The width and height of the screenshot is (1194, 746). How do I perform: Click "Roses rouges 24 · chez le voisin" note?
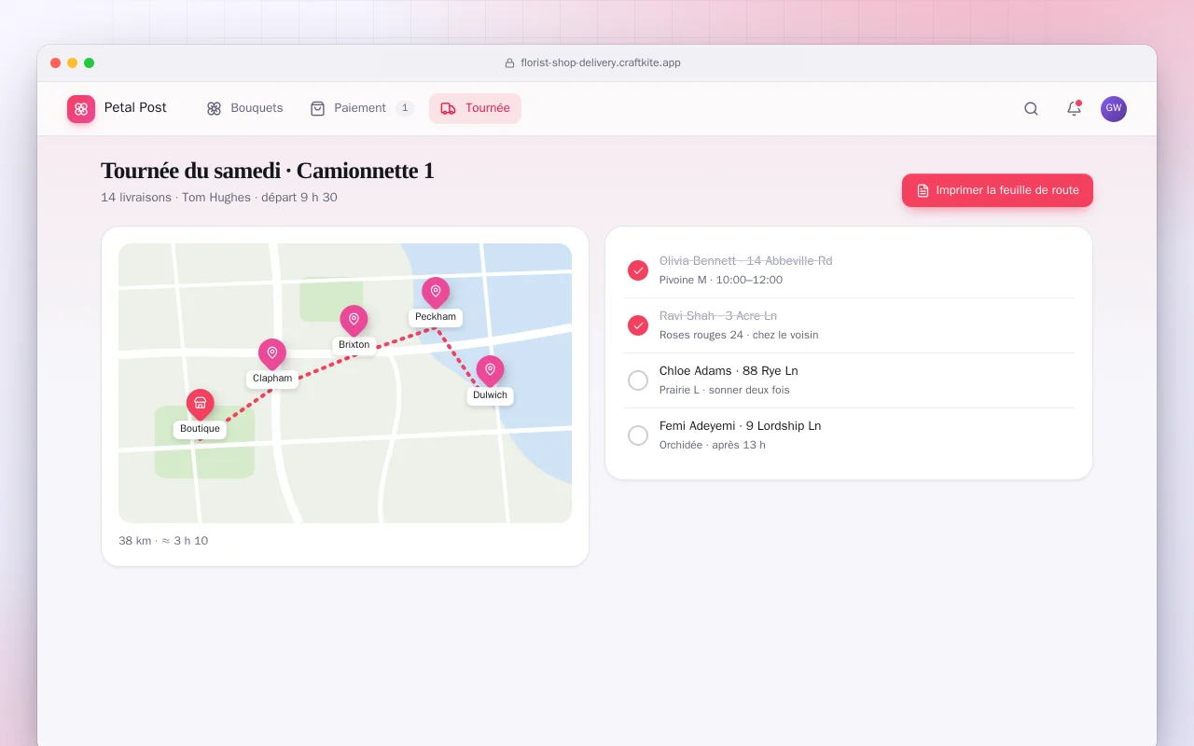pos(739,335)
